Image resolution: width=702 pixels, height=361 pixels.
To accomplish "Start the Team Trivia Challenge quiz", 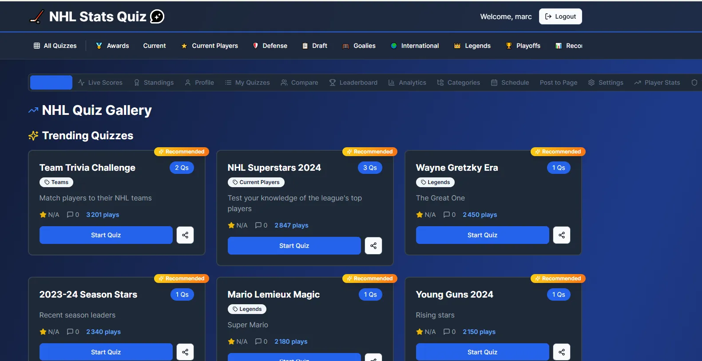I will click(x=106, y=235).
